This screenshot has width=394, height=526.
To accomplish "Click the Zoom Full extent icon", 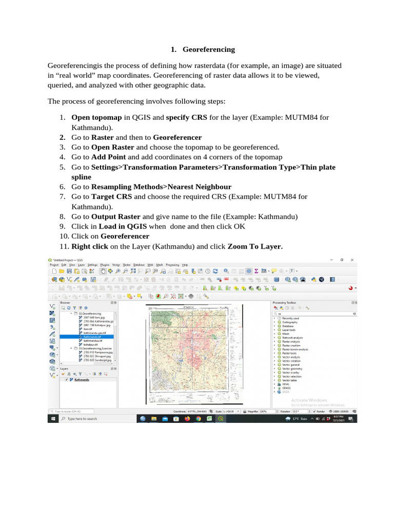I will [x=133, y=271].
